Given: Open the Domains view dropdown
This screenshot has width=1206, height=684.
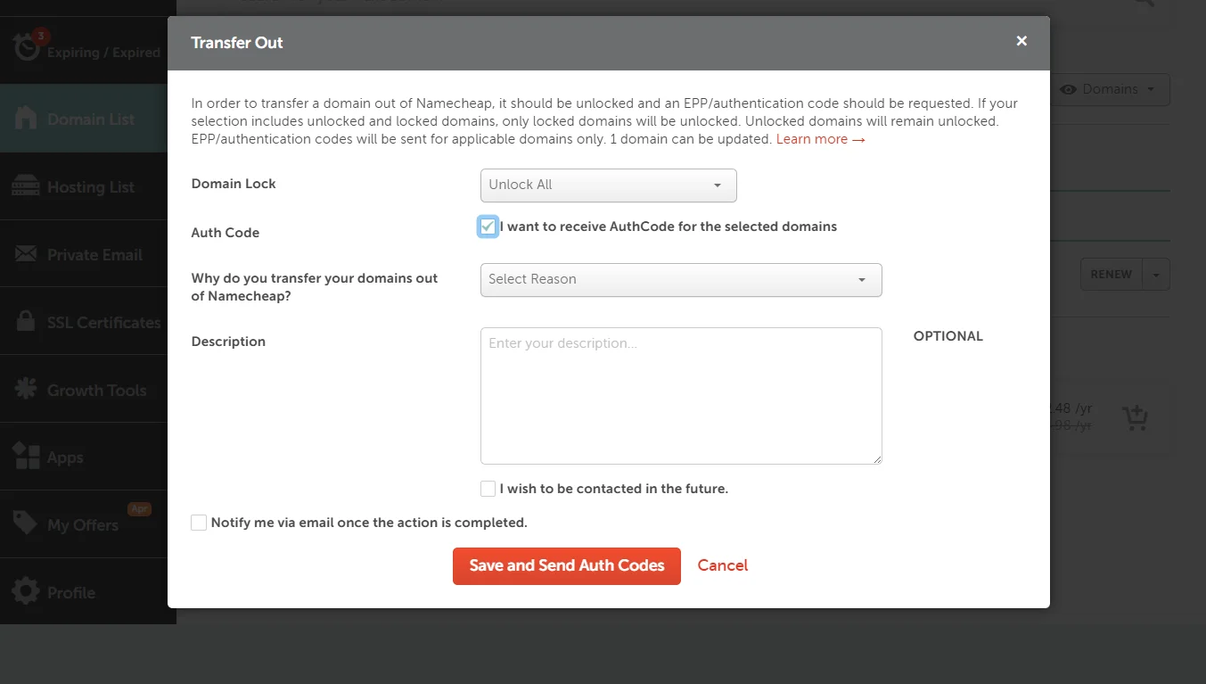Looking at the screenshot, I should [1112, 89].
